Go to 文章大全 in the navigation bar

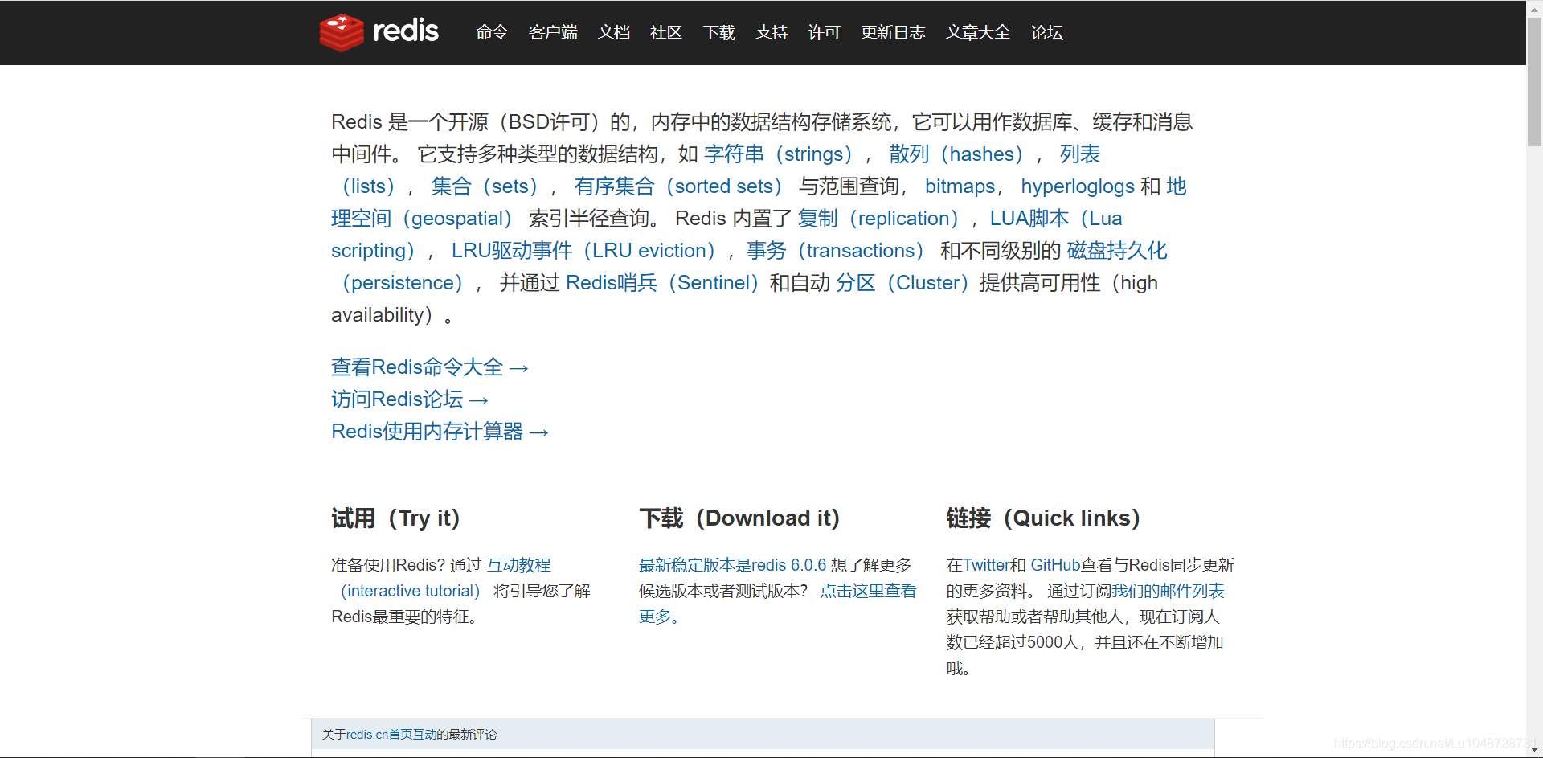pos(978,32)
